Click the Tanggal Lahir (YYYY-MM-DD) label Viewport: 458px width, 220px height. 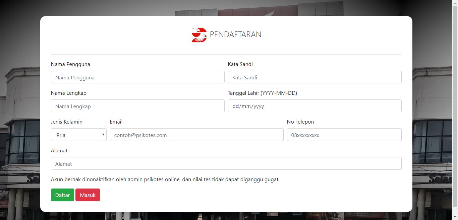pyautogui.click(x=263, y=93)
